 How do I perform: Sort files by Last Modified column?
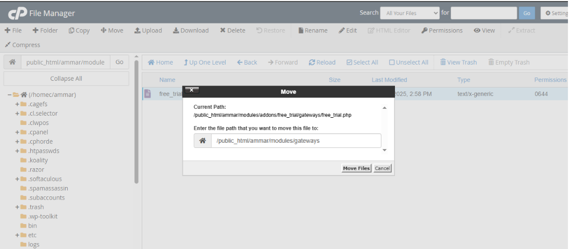point(389,80)
